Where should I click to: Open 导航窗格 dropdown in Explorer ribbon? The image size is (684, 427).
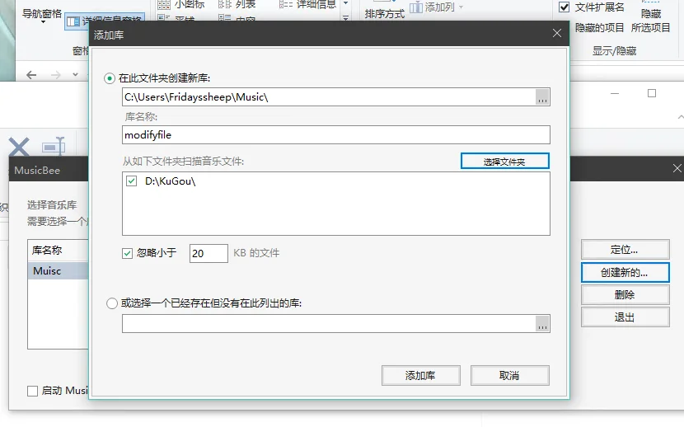pyautogui.click(x=42, y=16)
